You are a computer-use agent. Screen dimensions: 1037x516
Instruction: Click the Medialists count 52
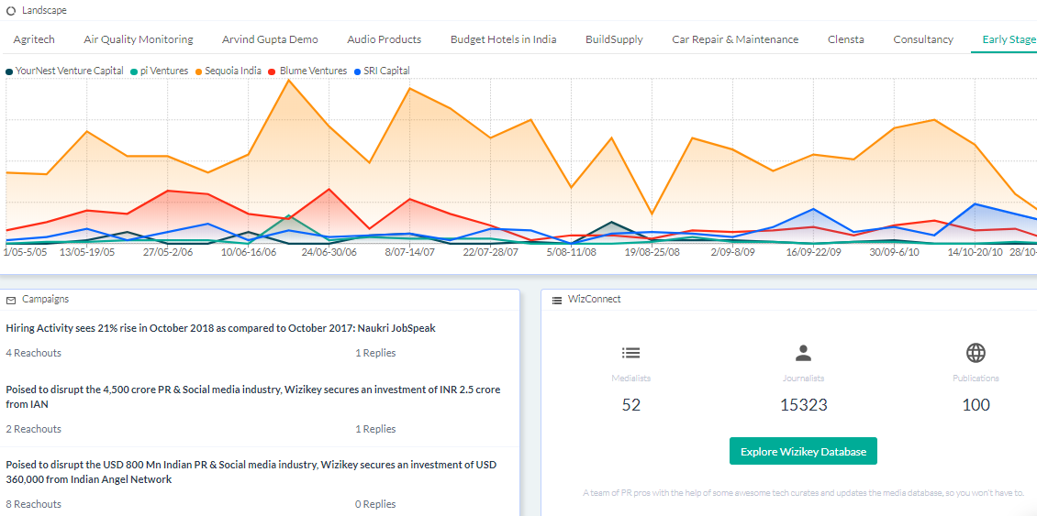click(631, 404)
